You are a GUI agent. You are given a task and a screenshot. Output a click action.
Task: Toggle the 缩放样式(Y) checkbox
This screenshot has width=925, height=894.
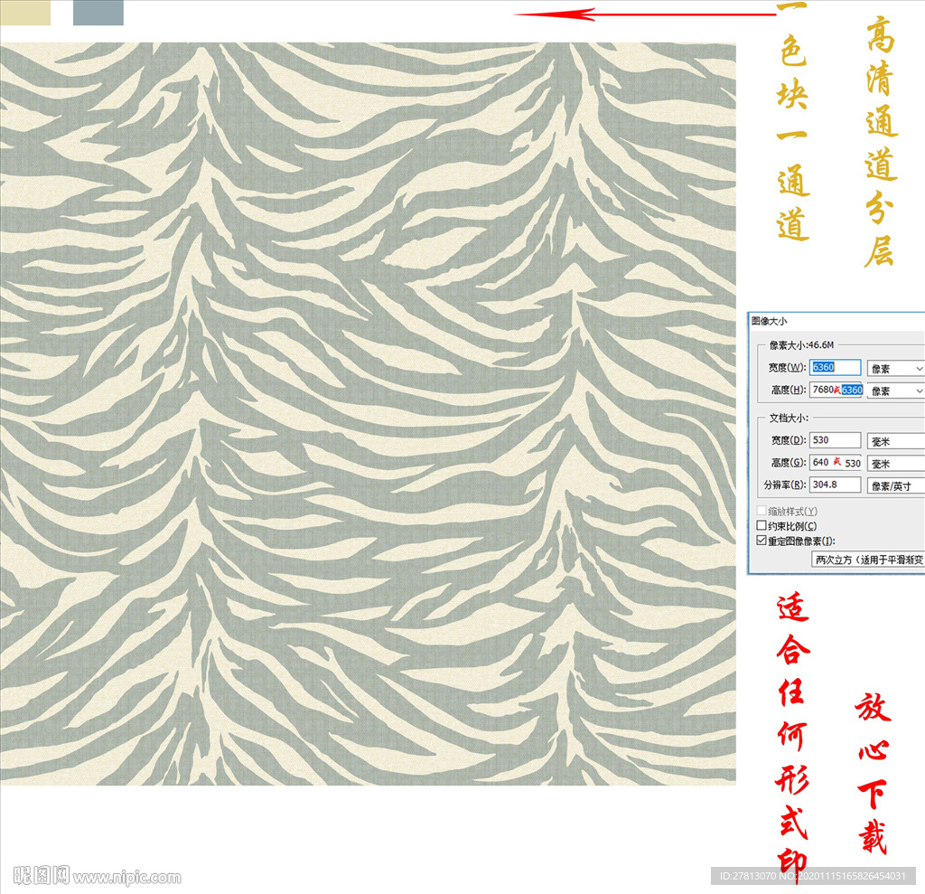(761, 511)
